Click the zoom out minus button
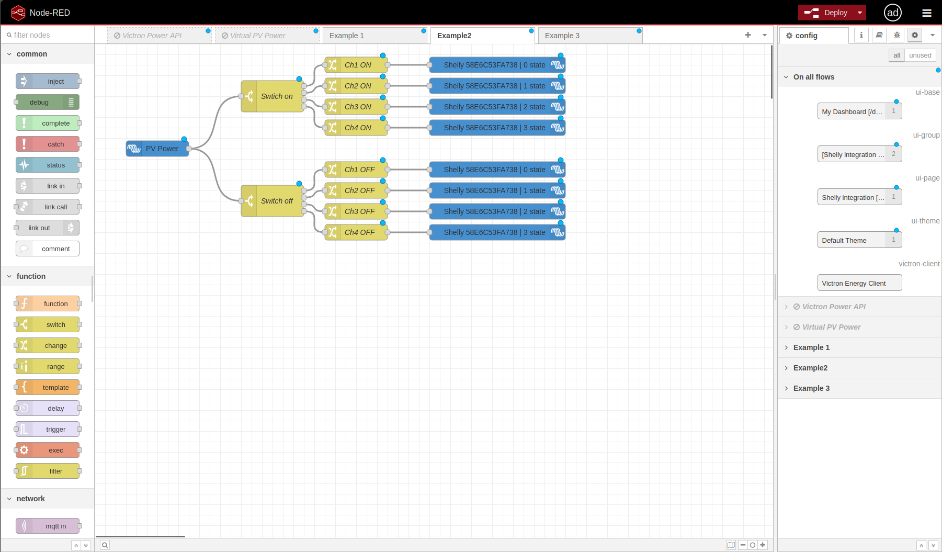 (x=743, y=545)
